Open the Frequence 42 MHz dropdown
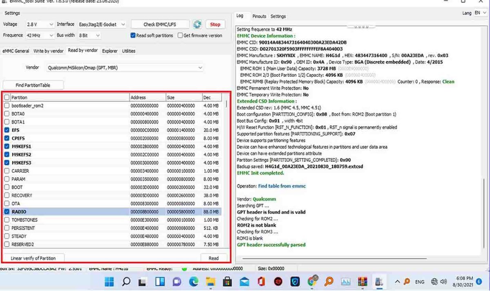490x291 pixels. 40,36
